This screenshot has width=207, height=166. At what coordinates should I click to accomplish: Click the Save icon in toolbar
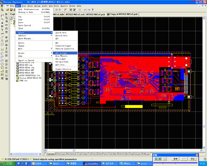(11, 10)
